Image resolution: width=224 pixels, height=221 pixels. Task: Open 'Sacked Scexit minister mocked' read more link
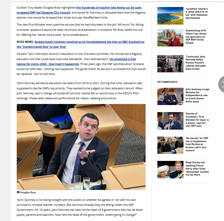pos(81,44)
